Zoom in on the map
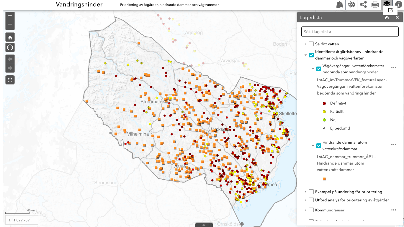 point(10,16)
